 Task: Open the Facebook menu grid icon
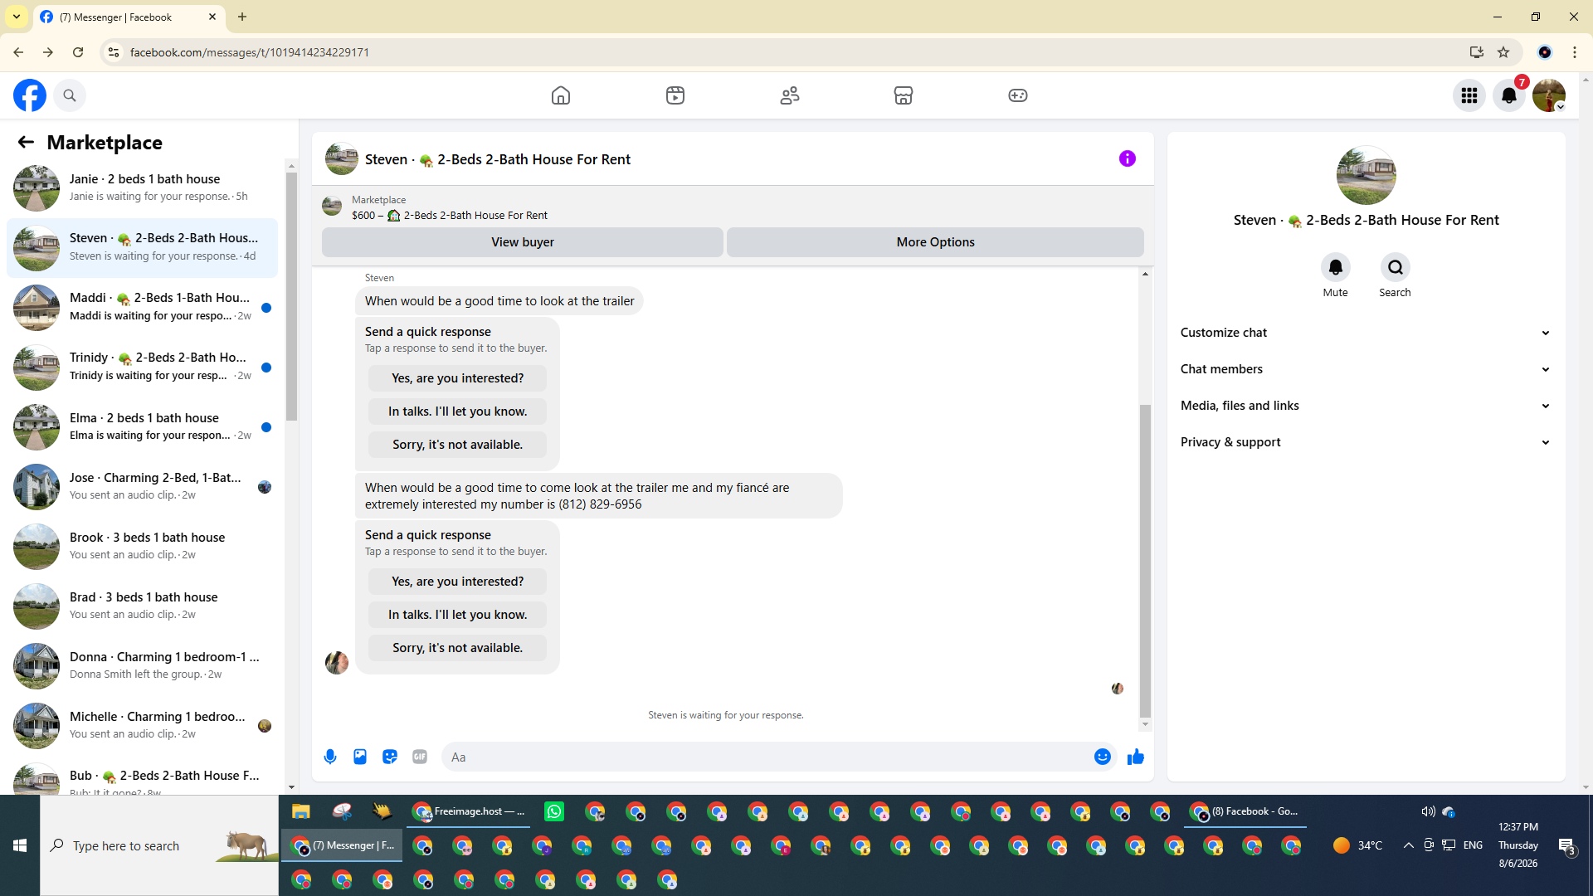tap(1469, 95)
